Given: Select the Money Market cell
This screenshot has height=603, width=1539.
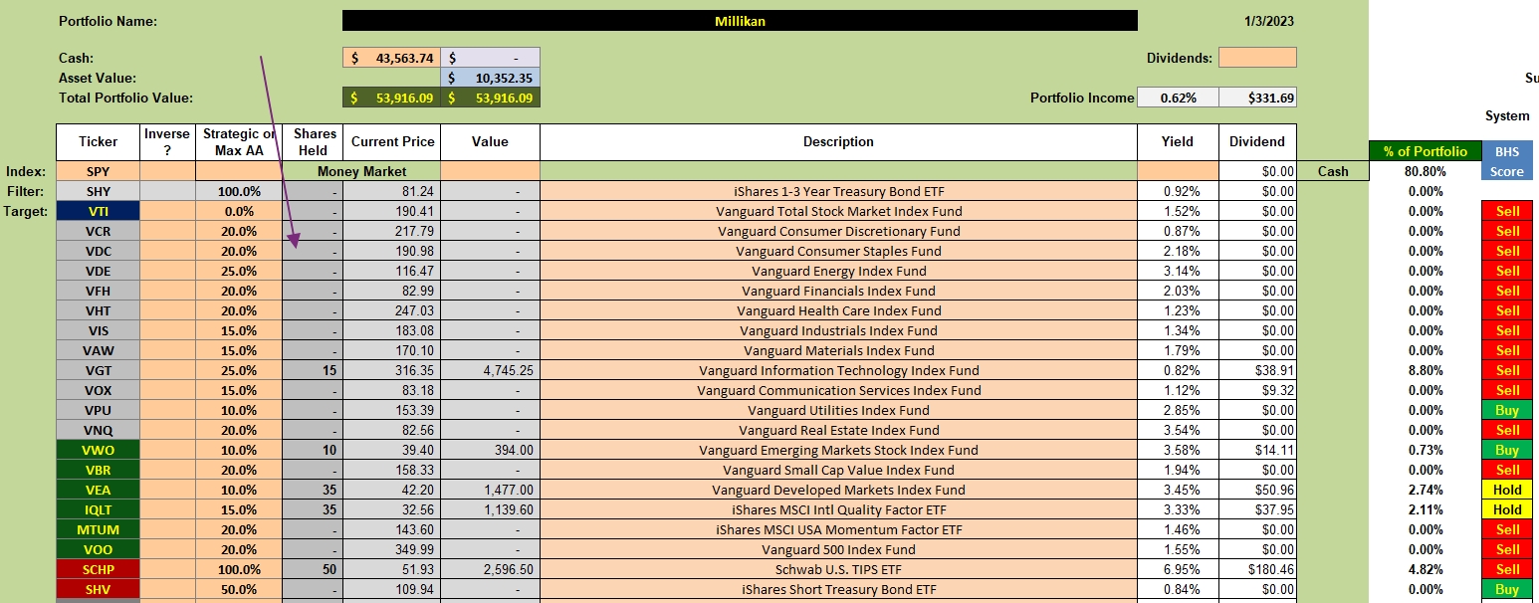Looking at the screenshot, I should click(361, 171).
